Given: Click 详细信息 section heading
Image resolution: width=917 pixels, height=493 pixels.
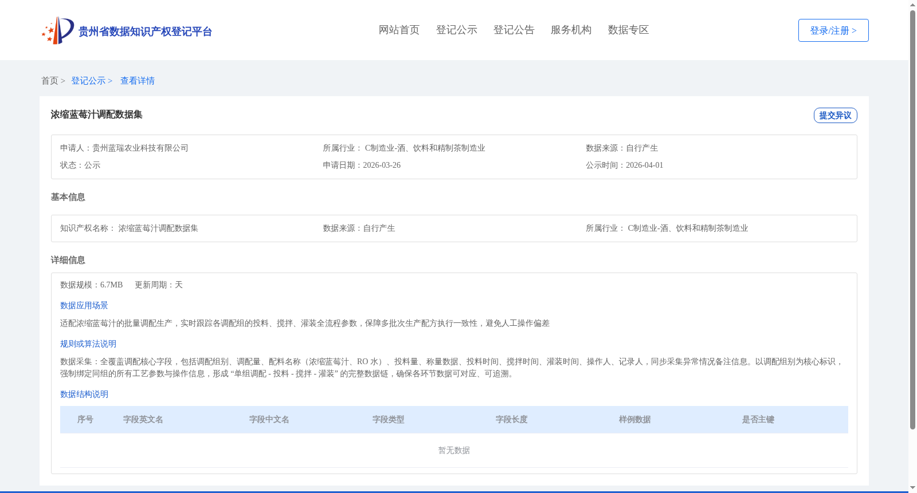Looking at the screenshot, I should (x=68, y=260).
